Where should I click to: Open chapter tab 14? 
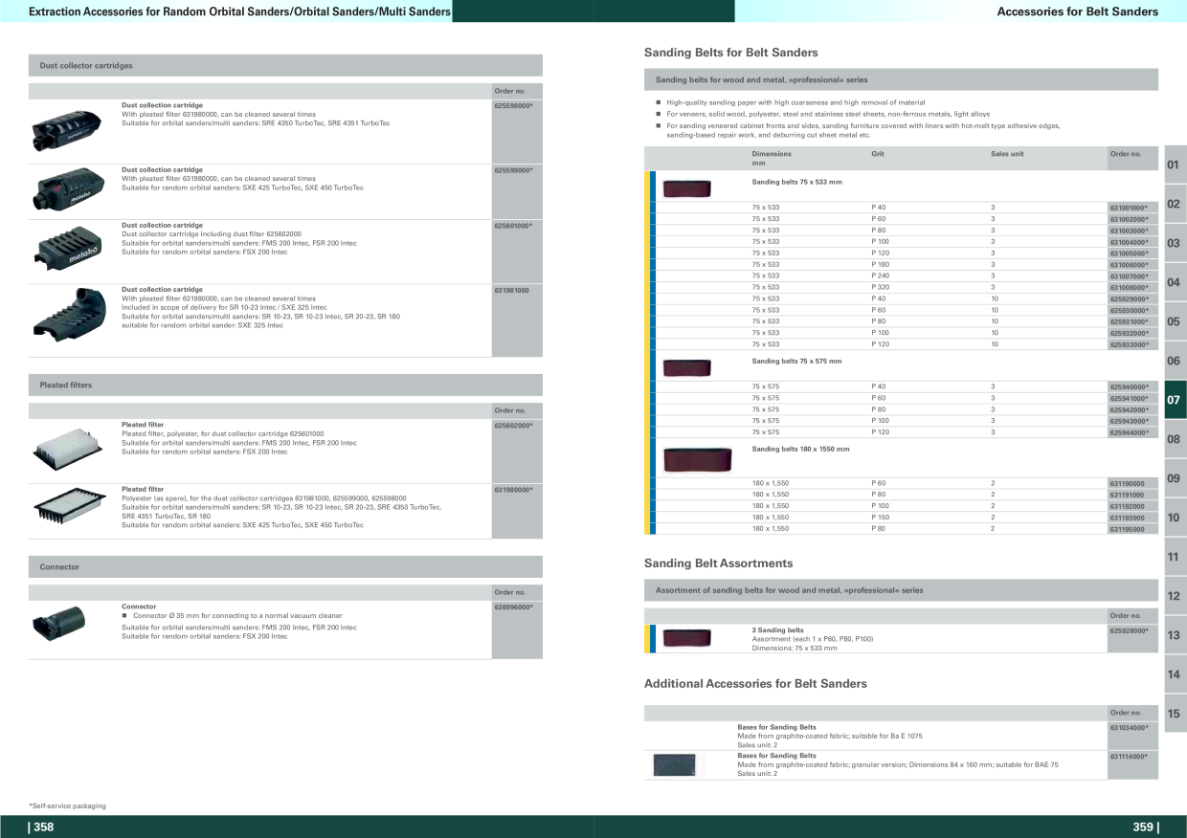(1175, 674)
